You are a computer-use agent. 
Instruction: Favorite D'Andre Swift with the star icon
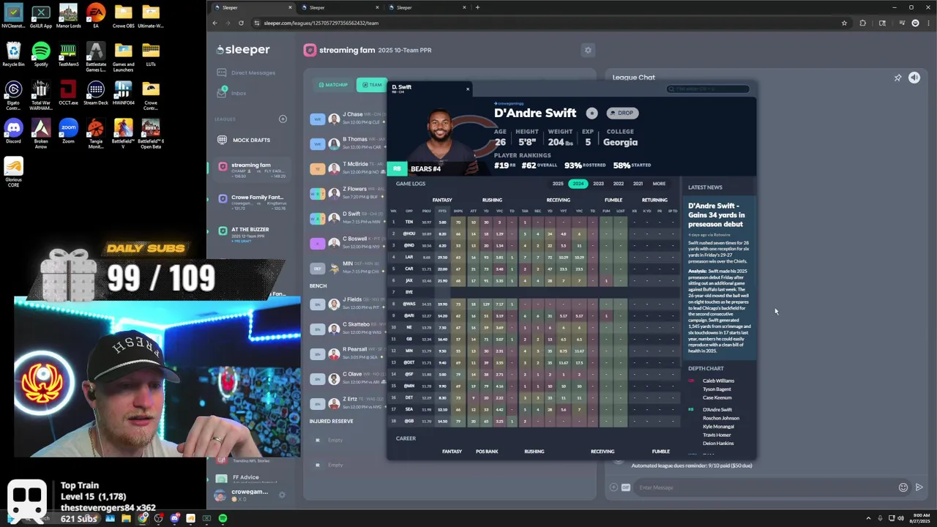[x=591, y=113]
